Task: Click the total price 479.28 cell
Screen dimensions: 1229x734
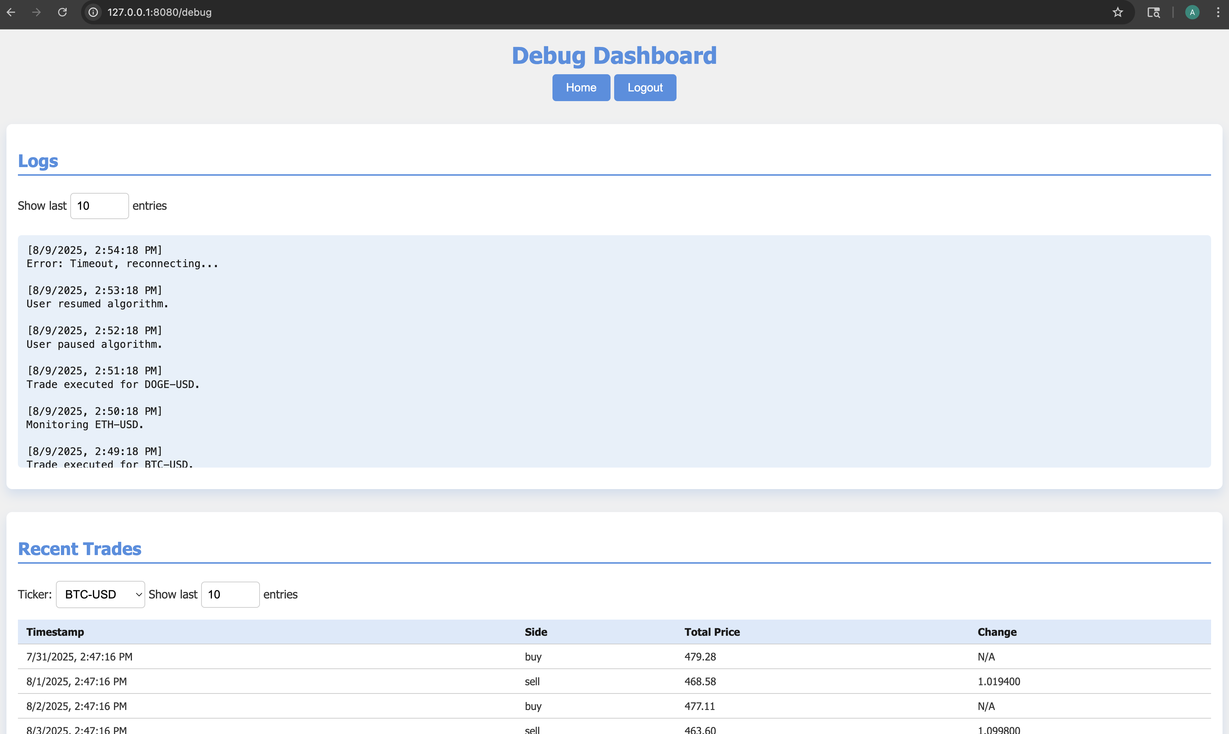Action: (700, 657)
